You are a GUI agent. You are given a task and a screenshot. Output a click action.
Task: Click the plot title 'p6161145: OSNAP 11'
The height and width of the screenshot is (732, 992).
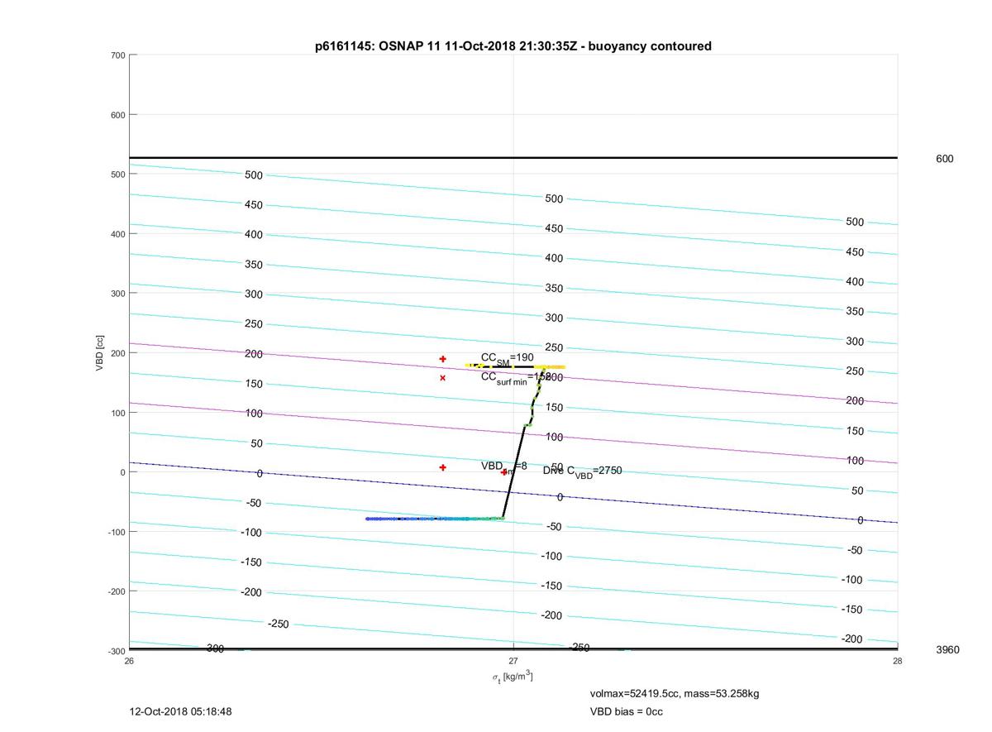(x=513, y=46)
